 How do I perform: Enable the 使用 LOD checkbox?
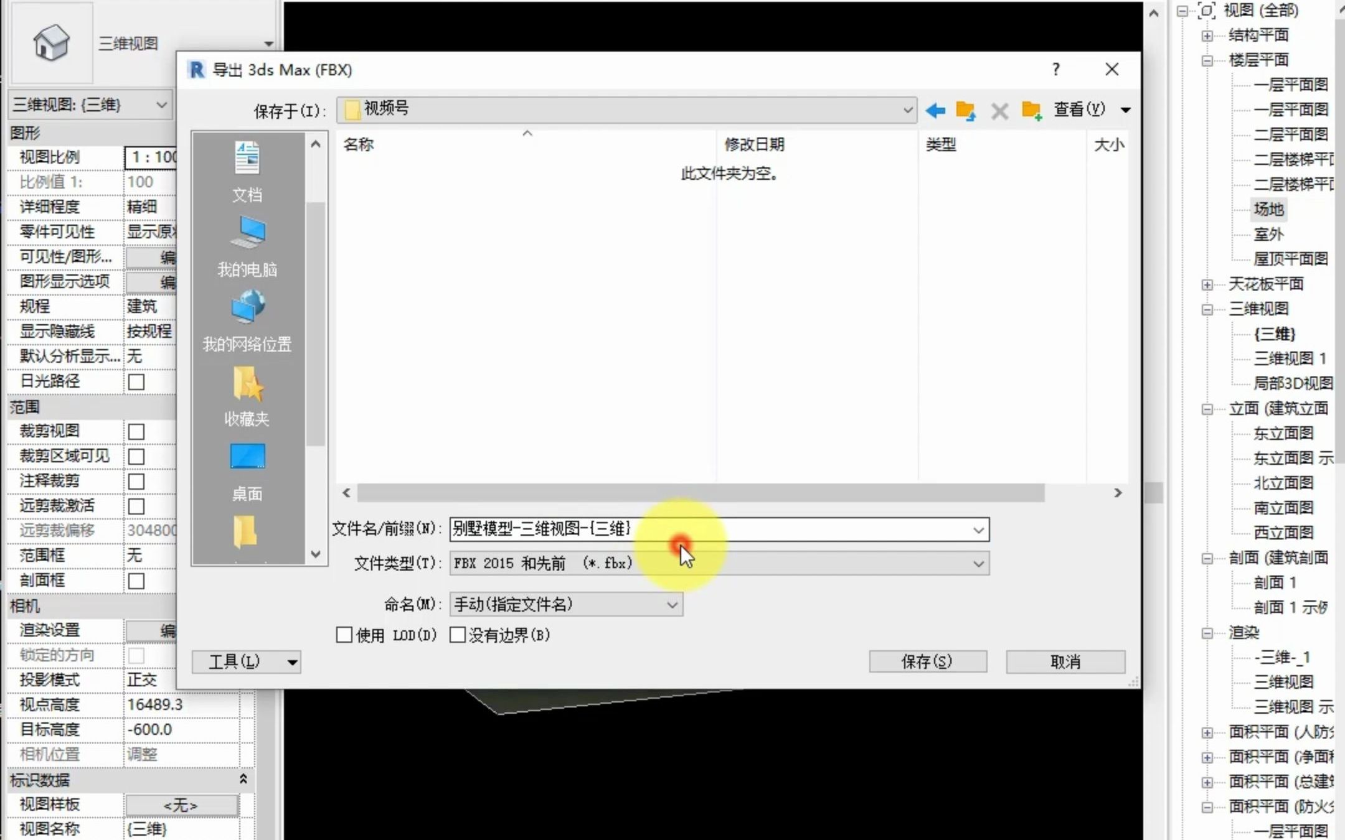click(344, 635)
